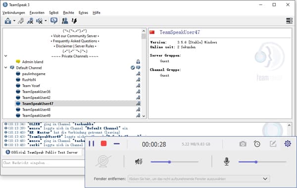Viewport: 297px width, 188px height.
Task: Collapse the Default Channel tree node
Action: pos(6,68)
